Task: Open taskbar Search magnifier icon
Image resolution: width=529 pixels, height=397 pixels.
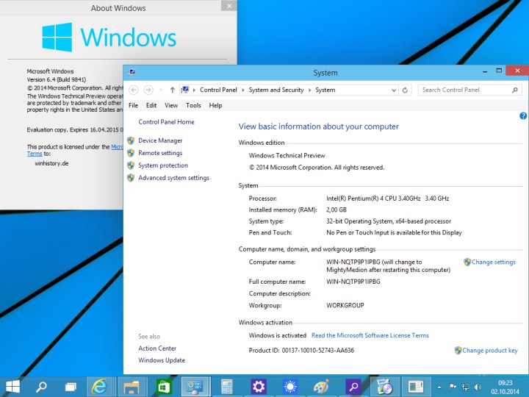Action: click(41, 387)
